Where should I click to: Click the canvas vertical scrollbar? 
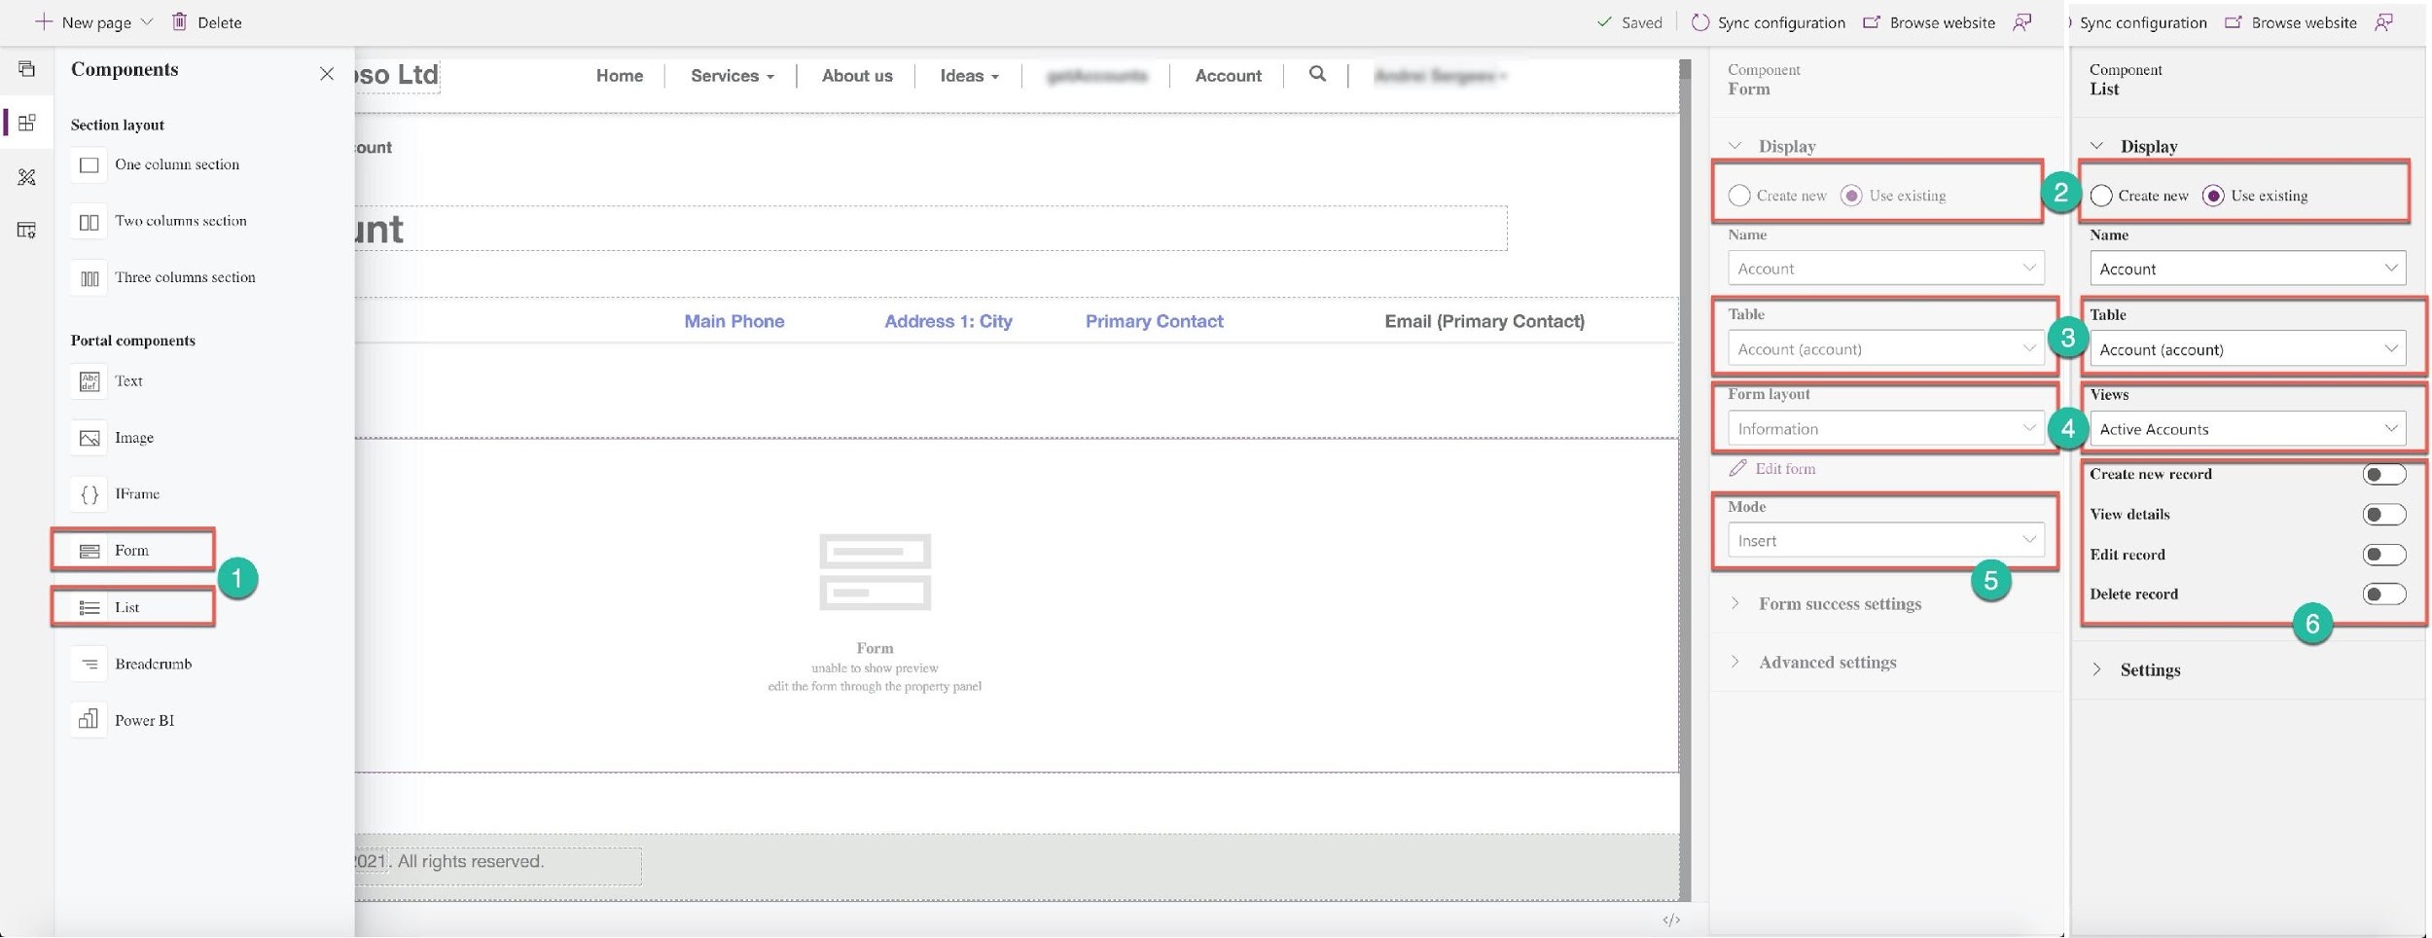coord(1685,480)
